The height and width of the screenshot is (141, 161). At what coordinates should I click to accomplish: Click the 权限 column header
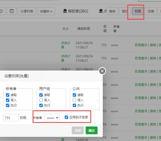click(105, 29)
